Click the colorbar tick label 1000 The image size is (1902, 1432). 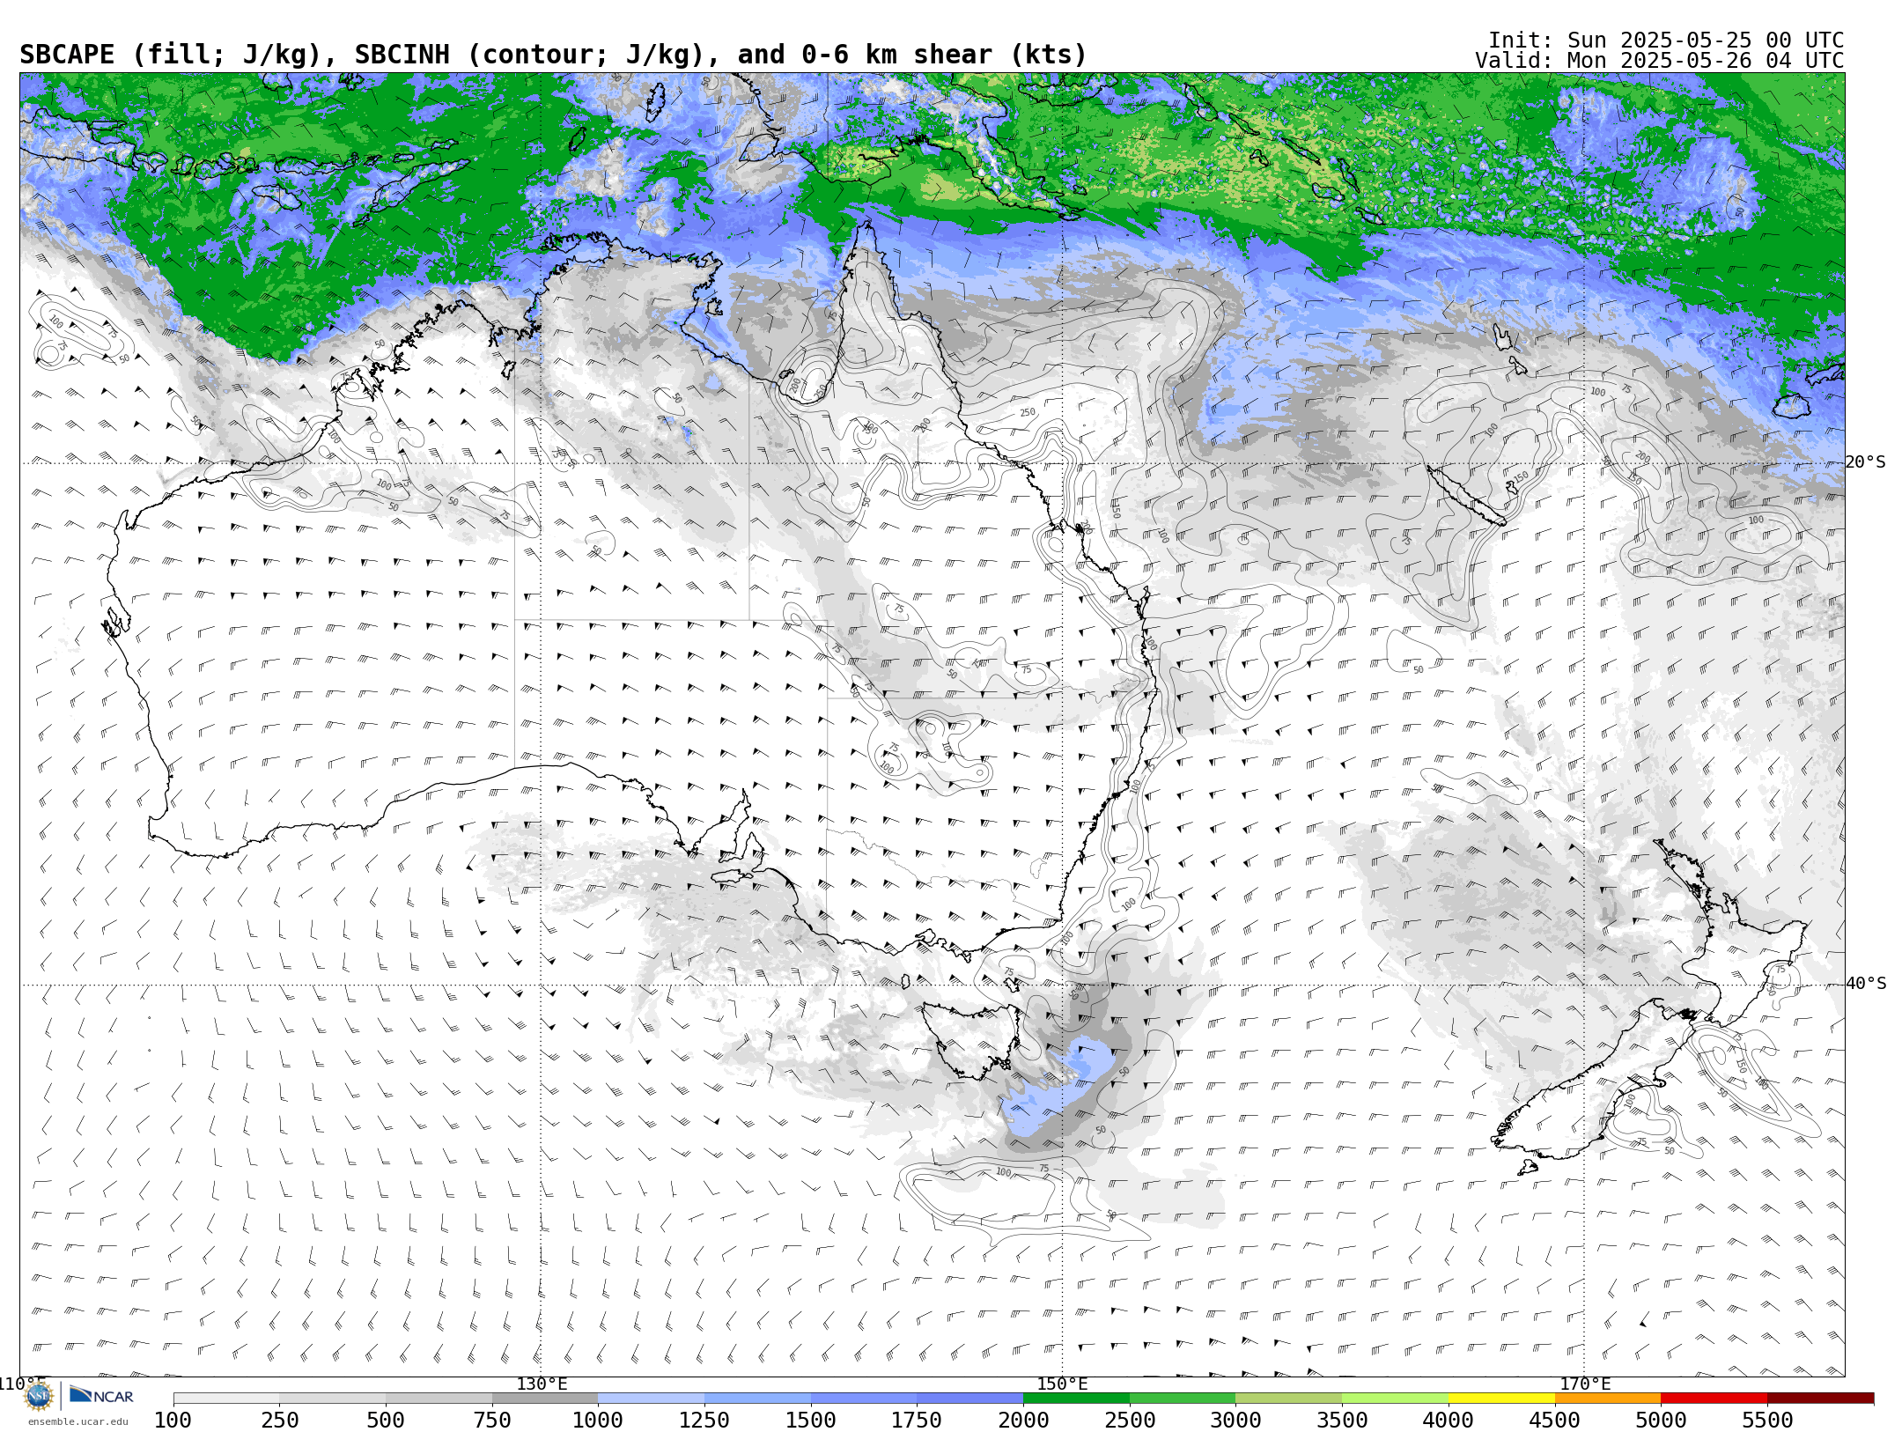point(599,1420)
